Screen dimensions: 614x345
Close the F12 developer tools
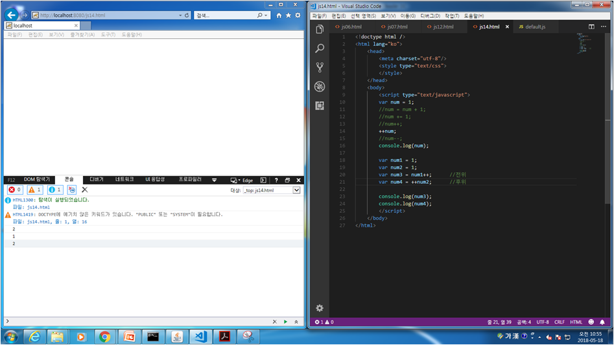[298, 180]
